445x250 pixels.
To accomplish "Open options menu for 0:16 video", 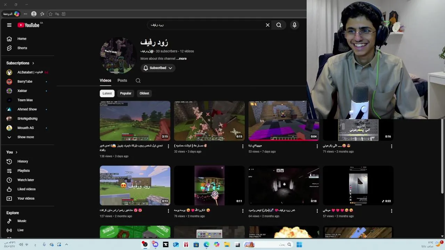I will coord(391,146).
